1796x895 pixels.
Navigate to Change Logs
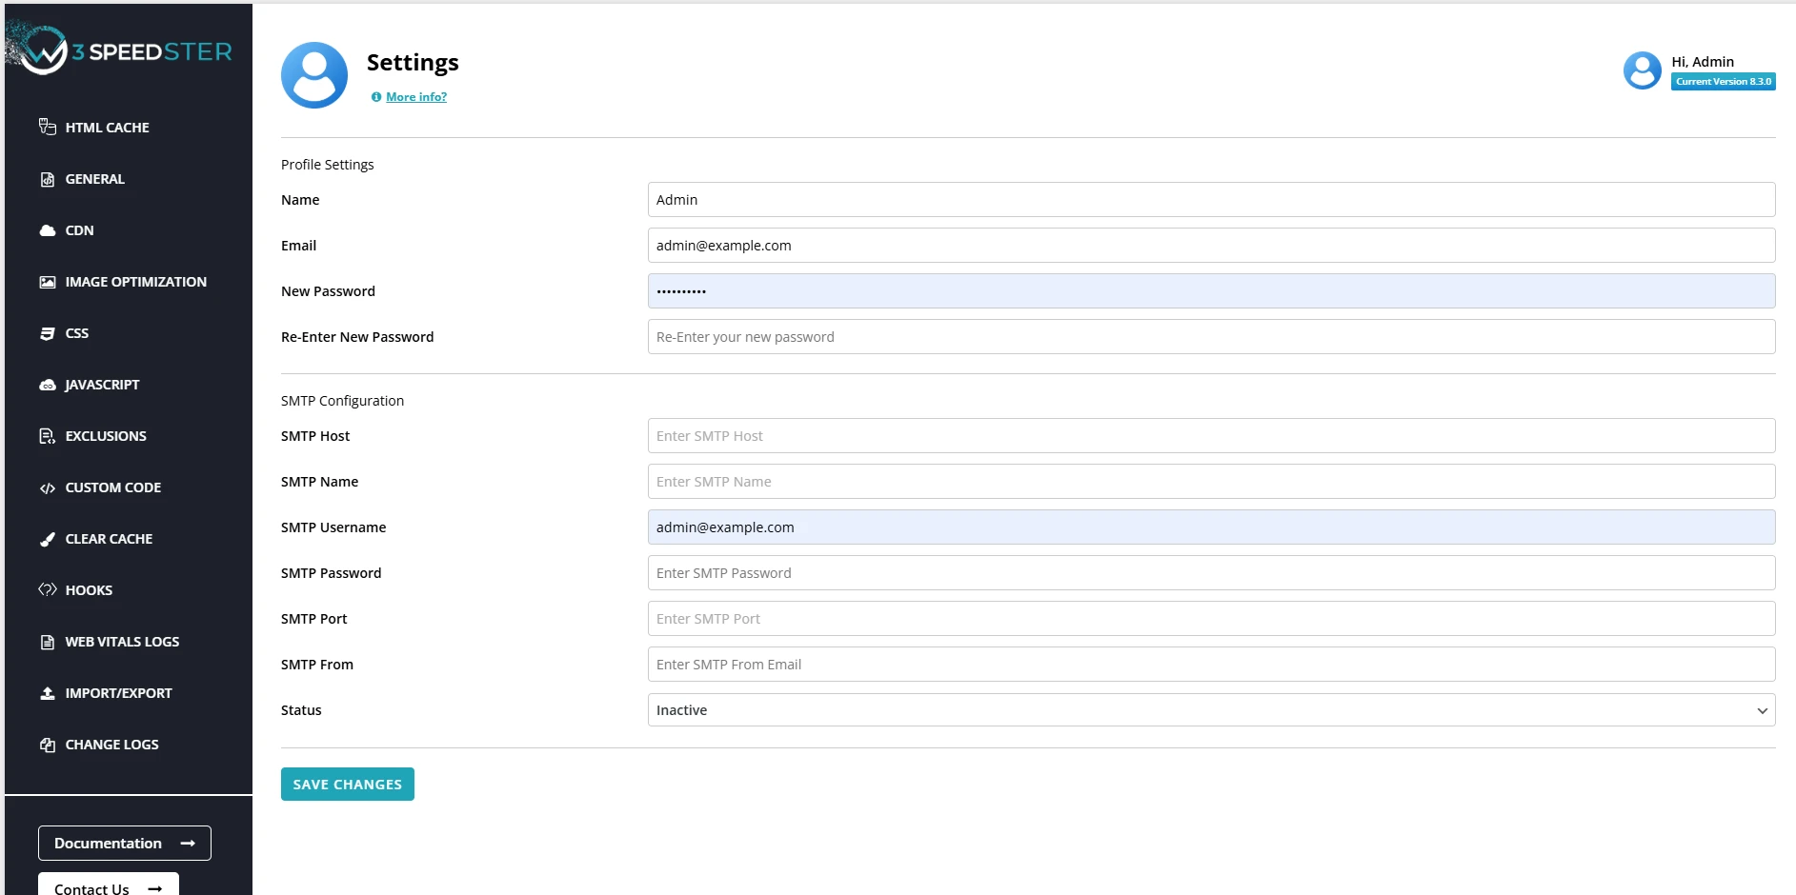pyautogui.click(x=111, y=745)
